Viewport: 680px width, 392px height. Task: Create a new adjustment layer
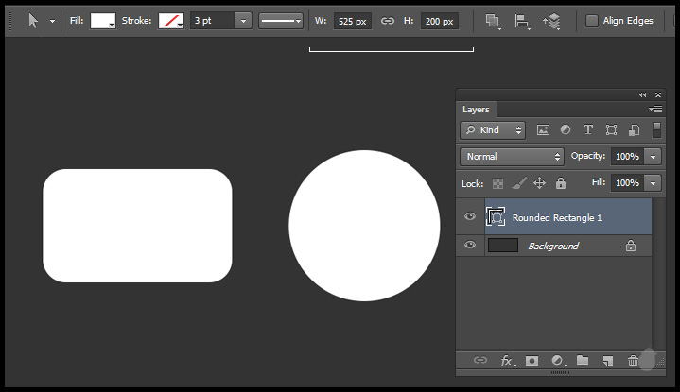click(558, 361)
